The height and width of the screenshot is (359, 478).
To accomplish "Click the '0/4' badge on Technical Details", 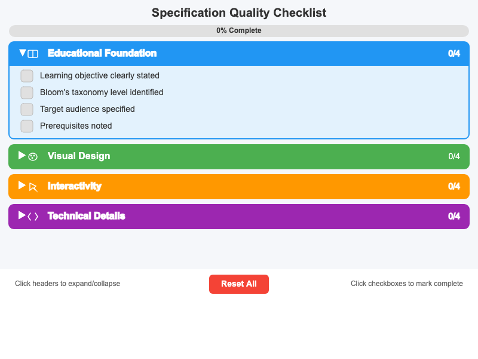I will pos(454,216).
